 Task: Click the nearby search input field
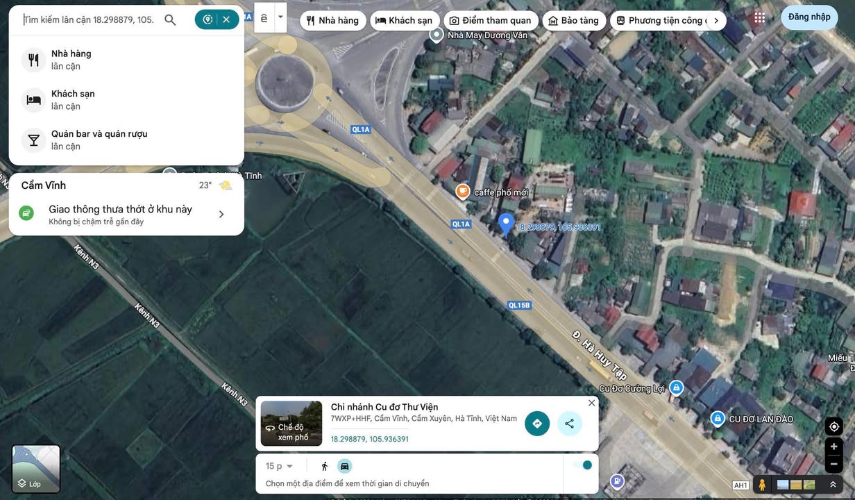(89, 19)
